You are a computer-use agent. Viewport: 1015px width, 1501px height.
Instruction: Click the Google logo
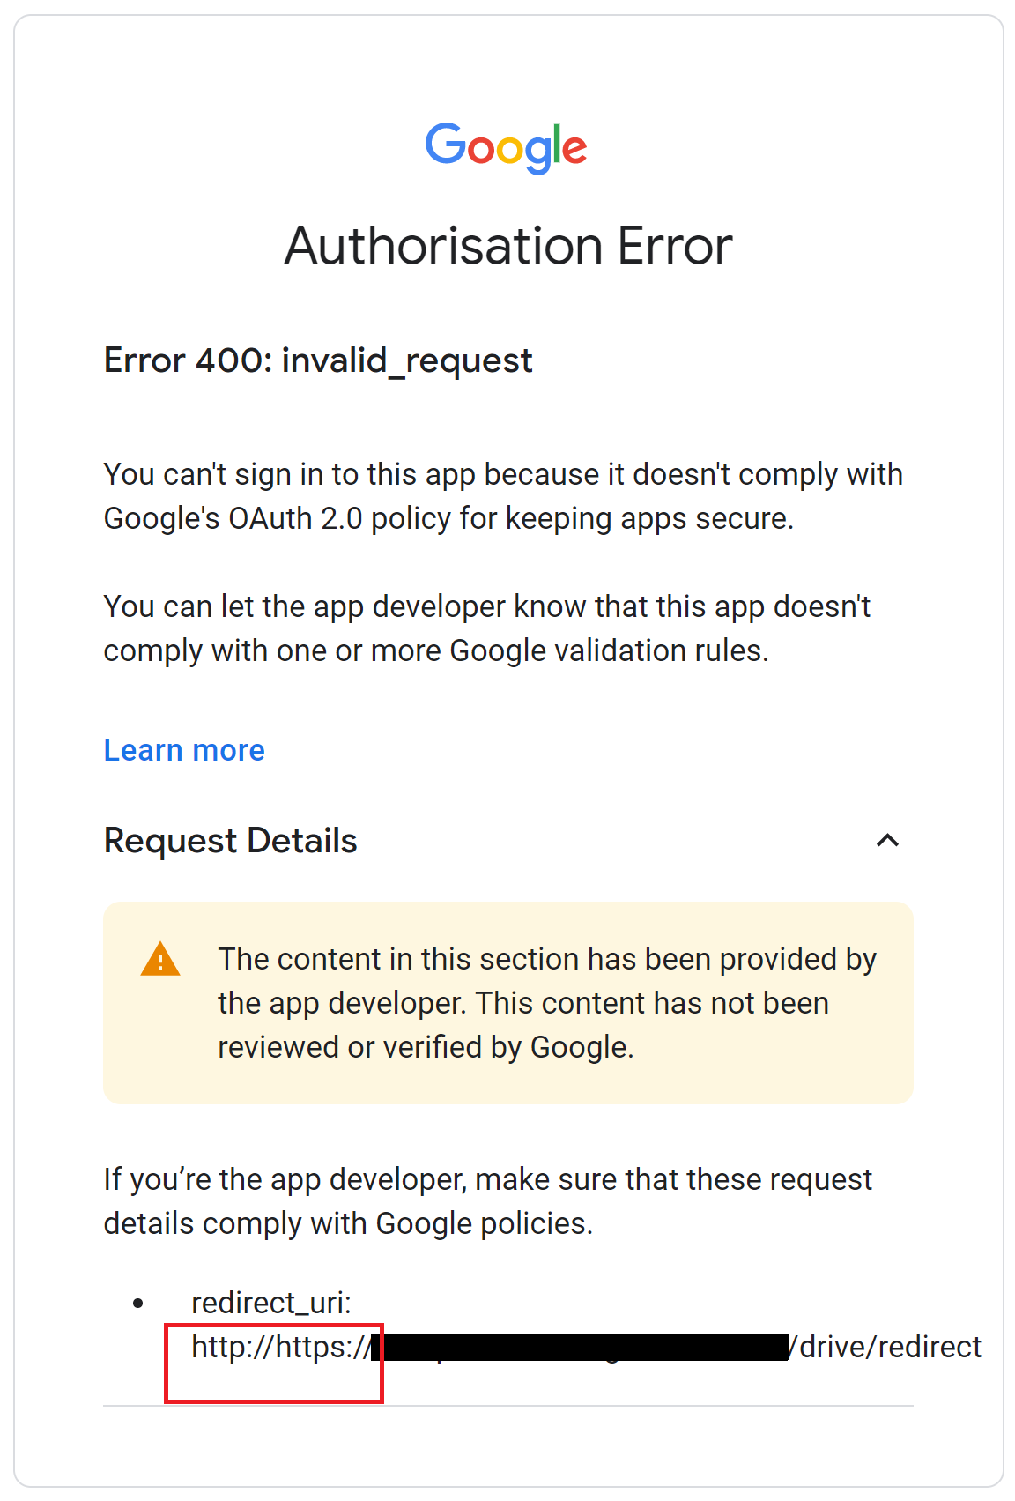point(506,147)
